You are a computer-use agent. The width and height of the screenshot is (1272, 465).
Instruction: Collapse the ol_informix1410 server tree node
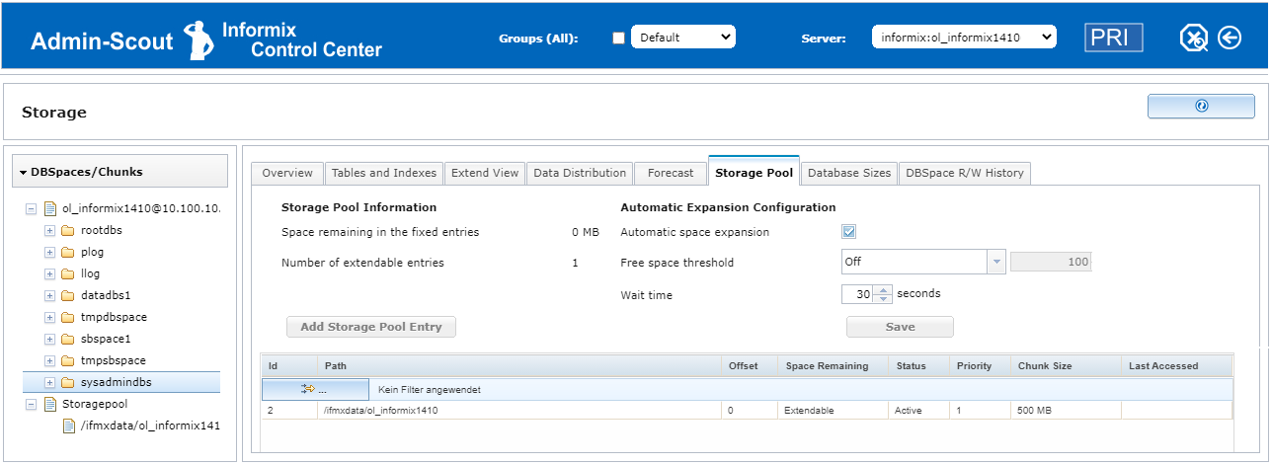click(31, 208)
